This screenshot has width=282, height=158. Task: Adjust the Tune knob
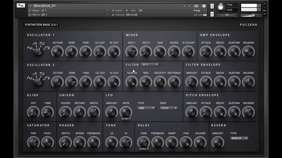coord(220,7)
